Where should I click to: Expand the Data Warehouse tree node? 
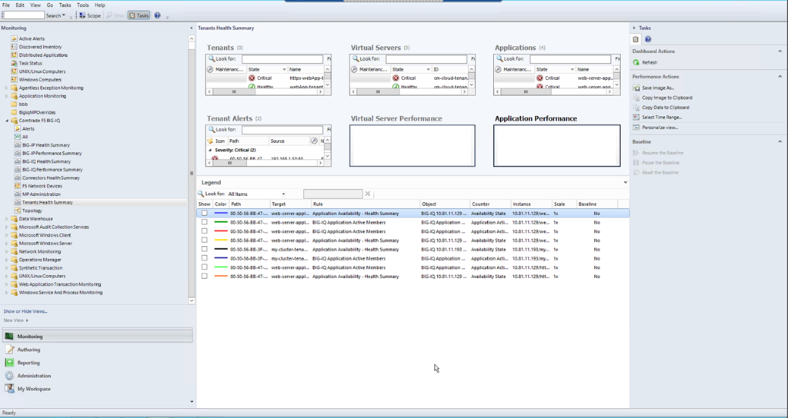click(x=7, y=219)
